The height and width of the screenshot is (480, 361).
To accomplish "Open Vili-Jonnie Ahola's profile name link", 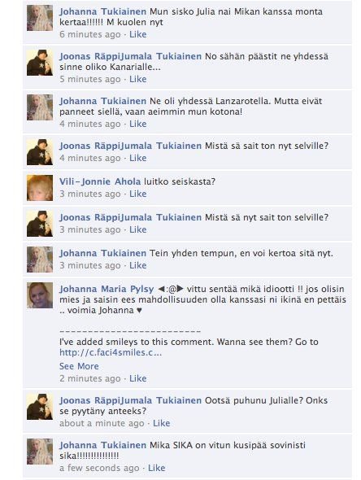I will (x=100, y=181).
